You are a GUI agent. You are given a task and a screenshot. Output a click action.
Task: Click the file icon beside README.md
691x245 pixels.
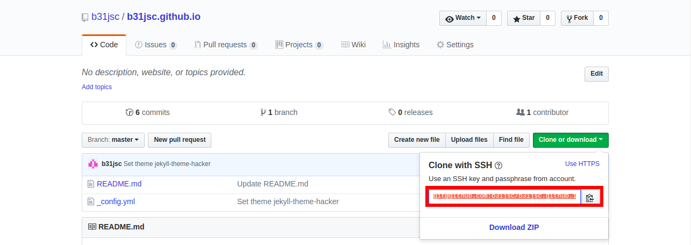tap(90, 184)
